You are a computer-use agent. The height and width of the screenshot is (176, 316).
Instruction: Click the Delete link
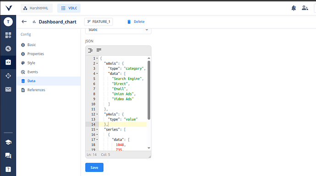point(139,22)
